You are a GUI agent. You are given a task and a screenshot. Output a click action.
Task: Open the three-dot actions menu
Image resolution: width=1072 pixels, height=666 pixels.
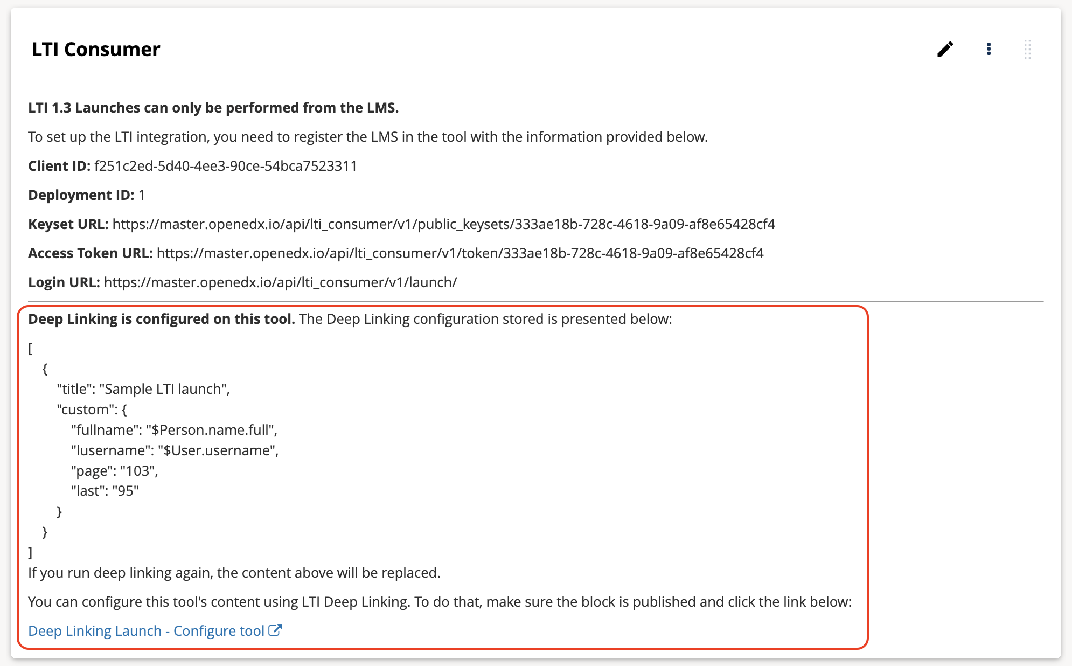989,49
